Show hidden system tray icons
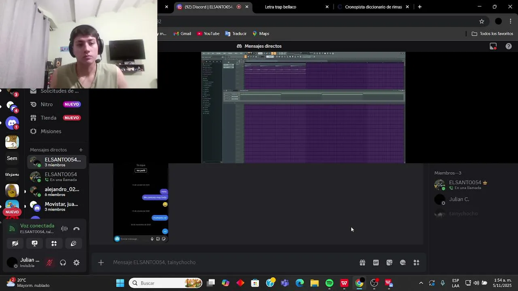Viewport: 518px width, 291px height. [421, 283]
